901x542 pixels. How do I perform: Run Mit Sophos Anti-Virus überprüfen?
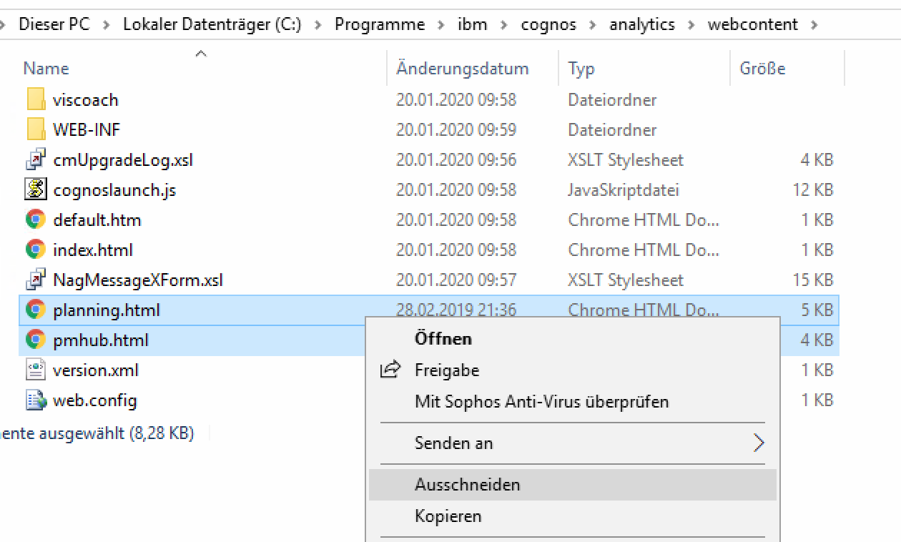pyautogui.click(x=541, y=401)
